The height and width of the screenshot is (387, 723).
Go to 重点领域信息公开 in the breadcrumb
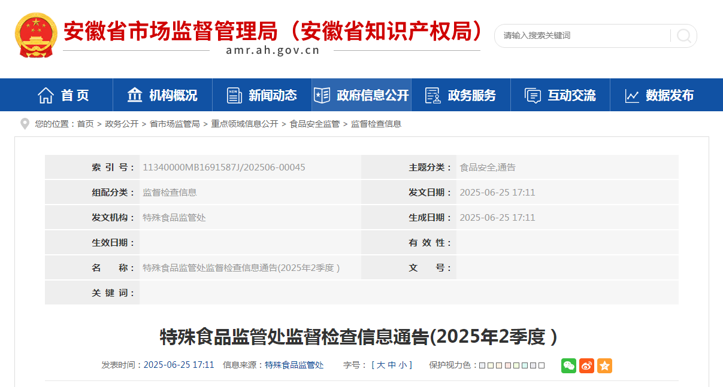(x=245, y=124)
